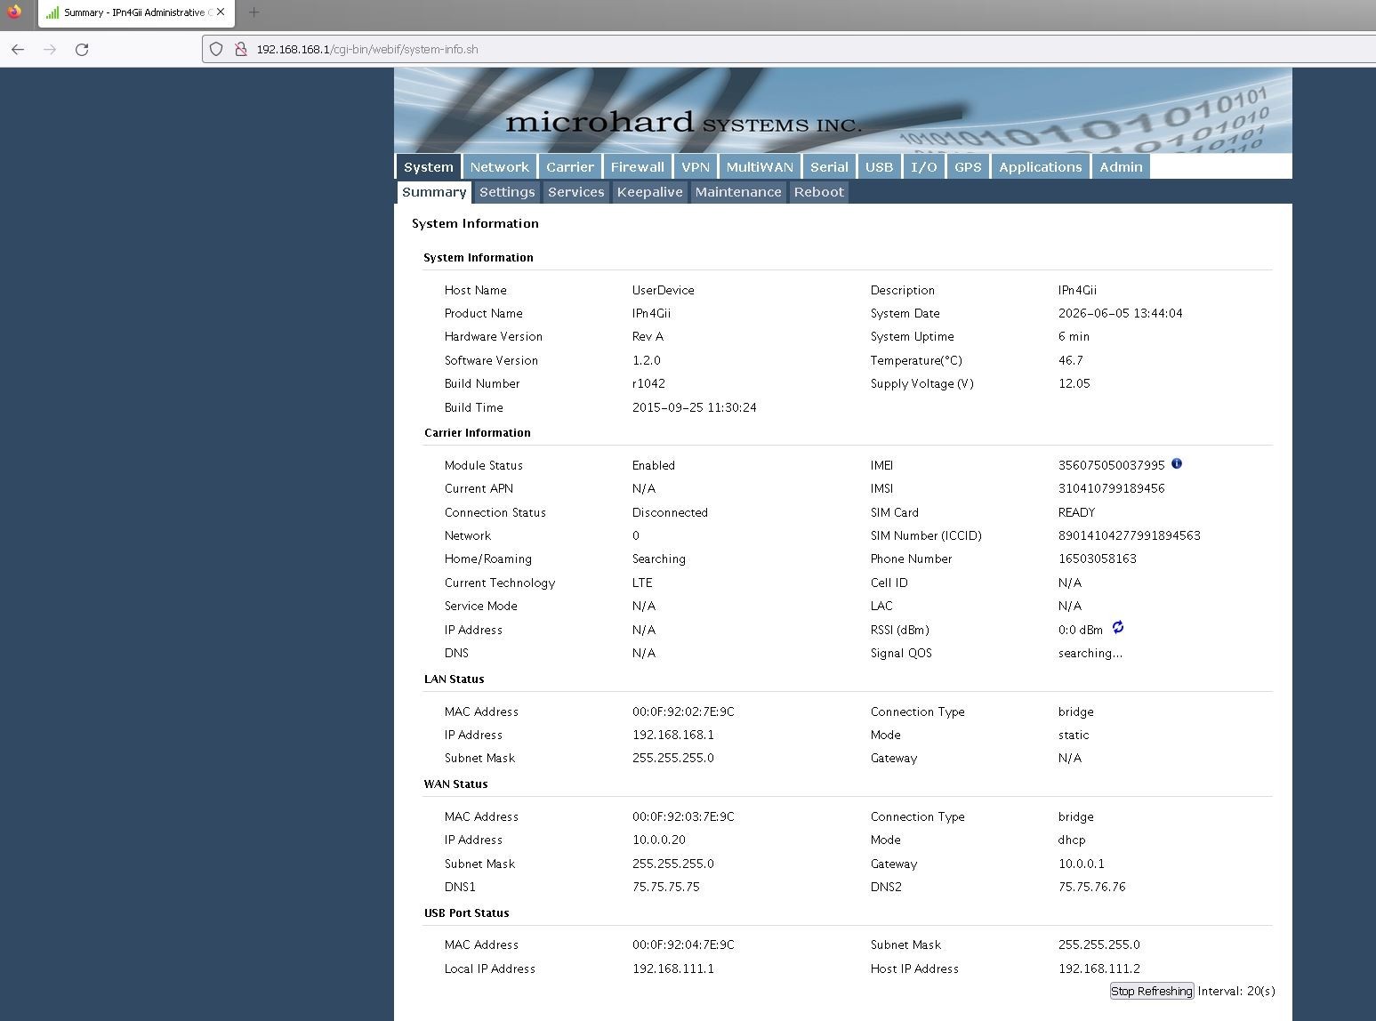
Task: Click the WAN Mode value dhcp
Action: pyautogui.click(x=1072, y=840)
